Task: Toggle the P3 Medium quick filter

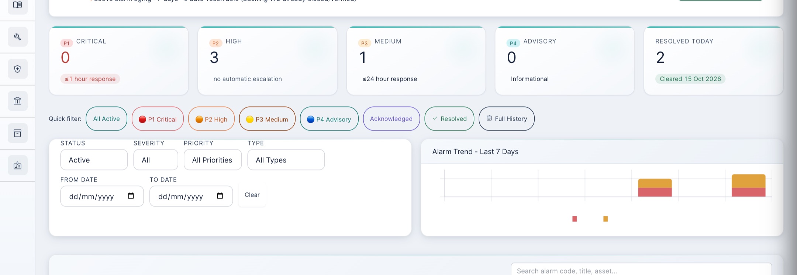Action: tap(267, 119)
